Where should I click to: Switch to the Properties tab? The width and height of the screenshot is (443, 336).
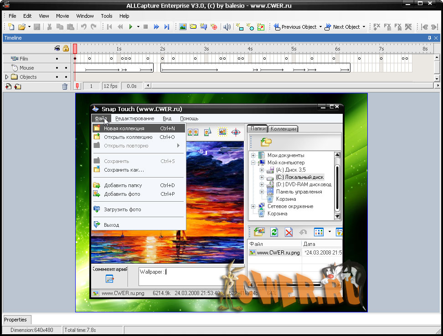(15, 320)
